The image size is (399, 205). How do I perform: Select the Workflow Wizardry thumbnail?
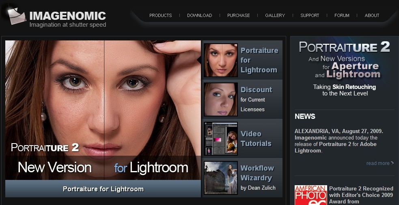[221, 178]
